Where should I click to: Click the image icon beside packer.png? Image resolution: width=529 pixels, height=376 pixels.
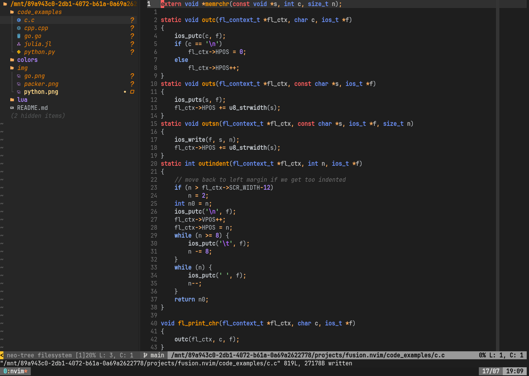coord(19,84)
